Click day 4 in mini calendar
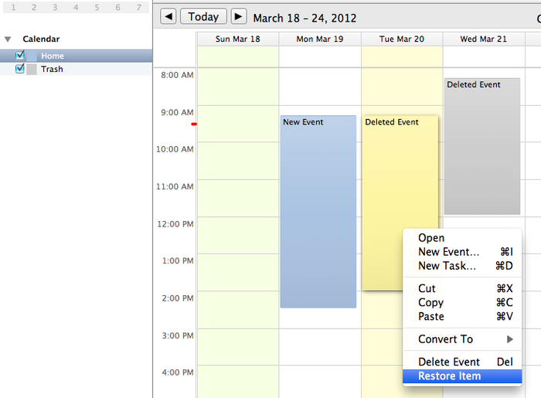 pos(76,7)
